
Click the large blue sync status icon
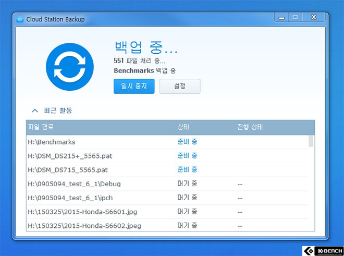[x=70, y=67]
